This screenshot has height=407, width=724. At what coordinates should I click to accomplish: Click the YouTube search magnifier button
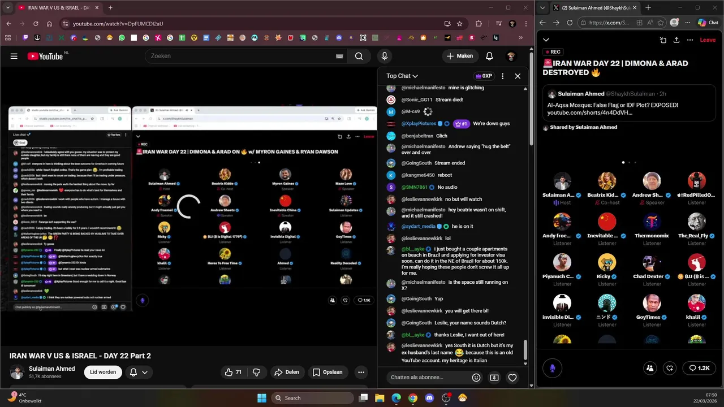(x=359, y=56)
